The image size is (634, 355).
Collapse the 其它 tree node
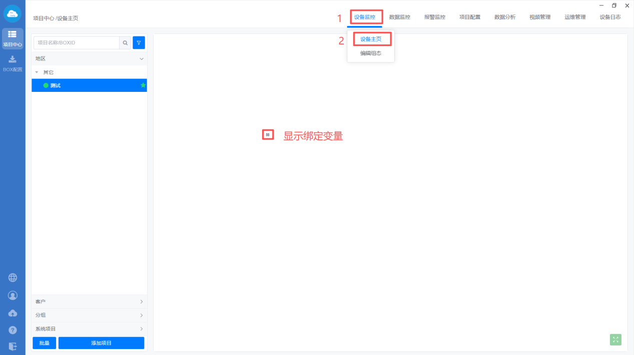coord(37,72)
